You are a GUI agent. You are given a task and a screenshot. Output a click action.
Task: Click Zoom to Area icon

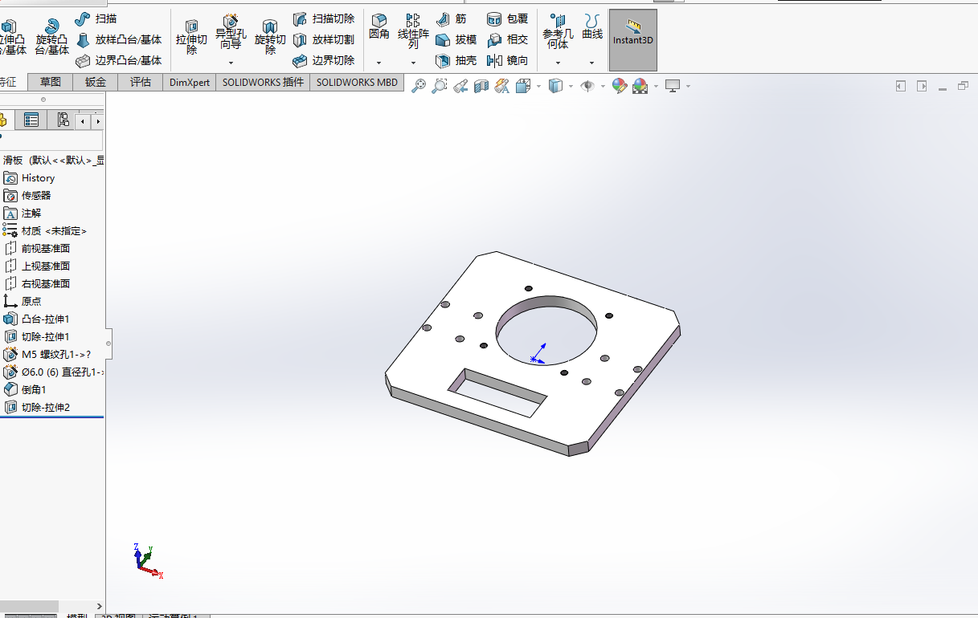pos(440,86)
